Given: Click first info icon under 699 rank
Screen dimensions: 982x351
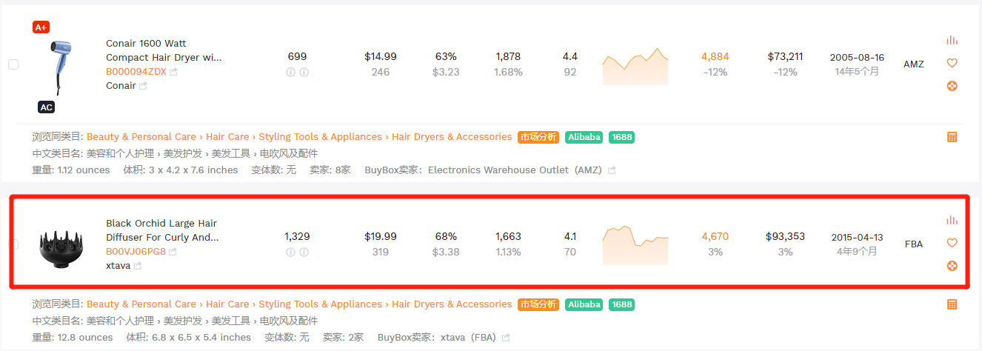Looking at the screenshot, I should [x=290, y=72].
